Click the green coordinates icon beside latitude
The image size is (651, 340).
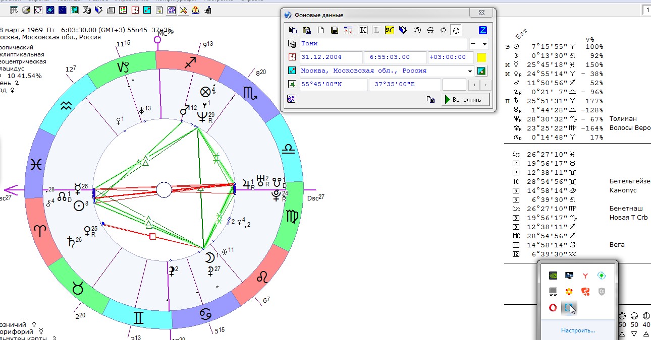[292, 84]
